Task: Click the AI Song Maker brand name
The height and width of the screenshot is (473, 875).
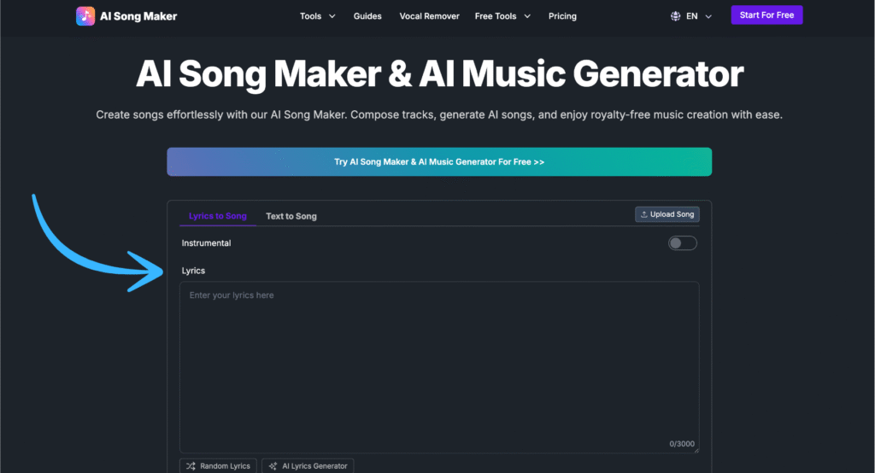Action: coord(138,16)
